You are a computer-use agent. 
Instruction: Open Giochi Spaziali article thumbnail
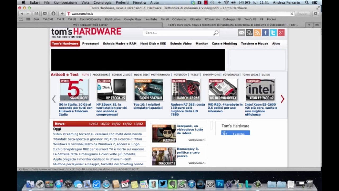click(149, 90)
